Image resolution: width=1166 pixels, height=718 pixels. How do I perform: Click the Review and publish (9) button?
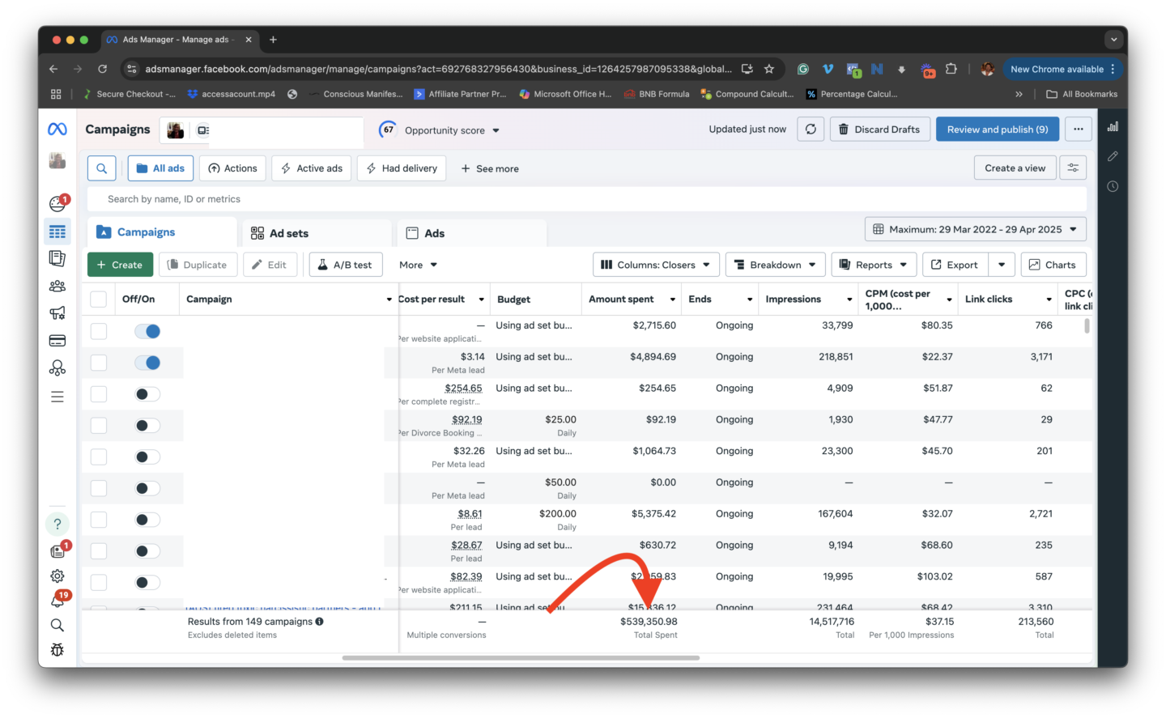[998, 130]
